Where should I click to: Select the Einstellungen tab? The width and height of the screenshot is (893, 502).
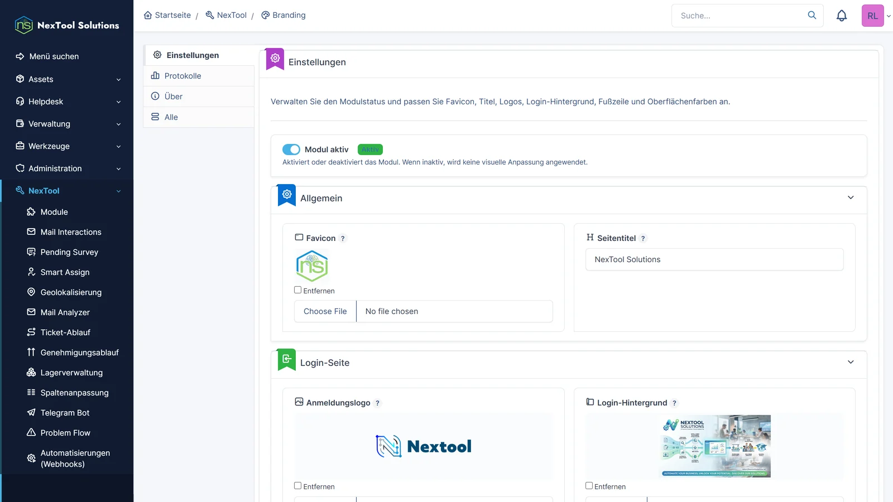coord(200,55)
